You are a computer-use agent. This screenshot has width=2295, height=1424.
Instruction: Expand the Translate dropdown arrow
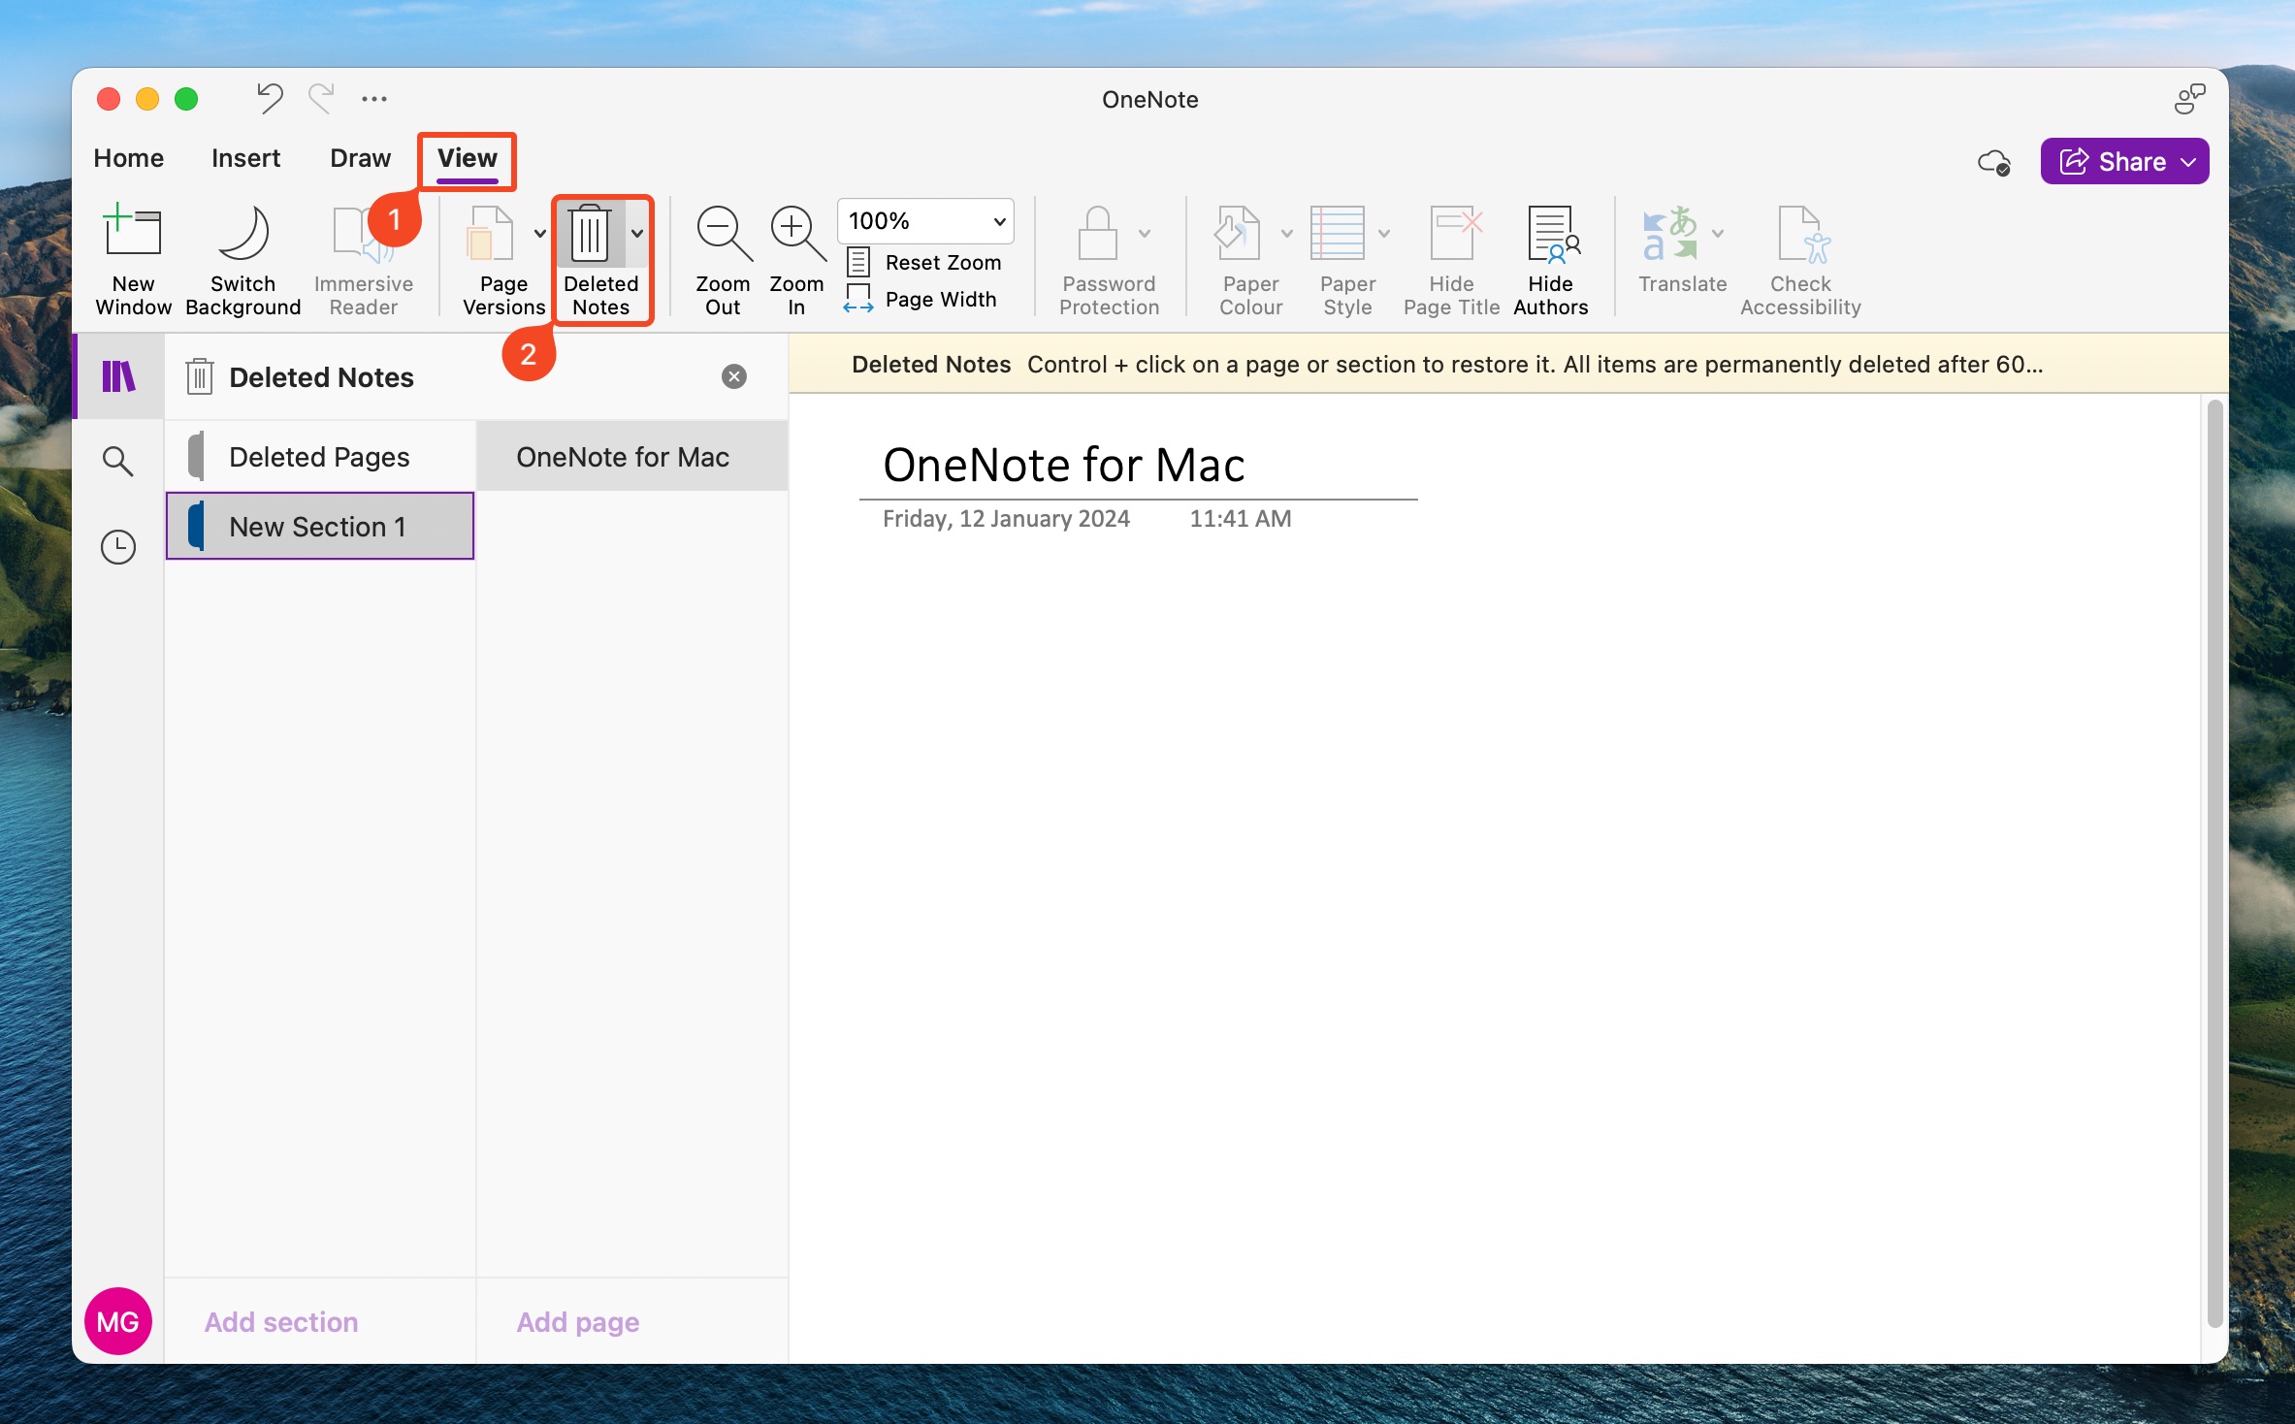pos(1718,233)
